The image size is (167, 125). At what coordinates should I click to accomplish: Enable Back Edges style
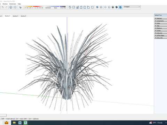tap(101, 7)
